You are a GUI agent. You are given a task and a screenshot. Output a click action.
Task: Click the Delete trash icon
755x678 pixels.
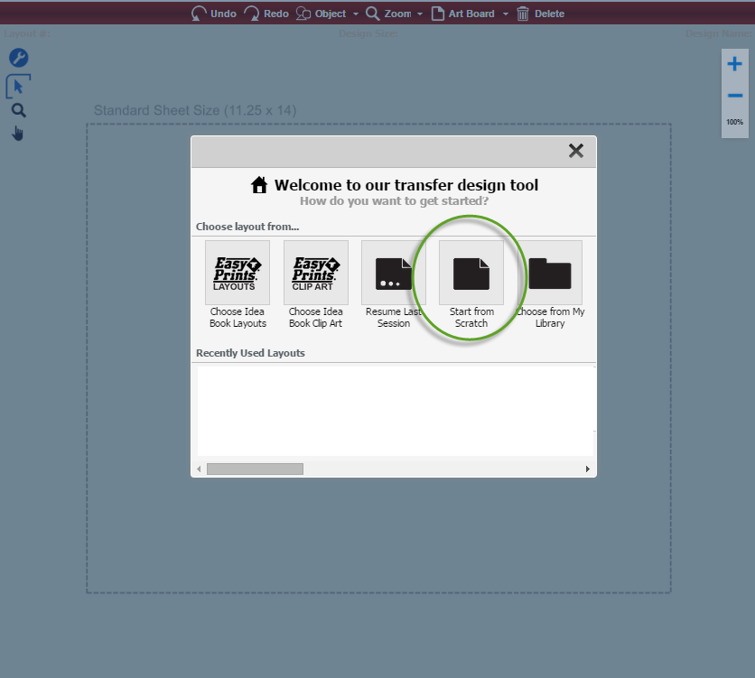pyautogui.click(x=522, y=14)
